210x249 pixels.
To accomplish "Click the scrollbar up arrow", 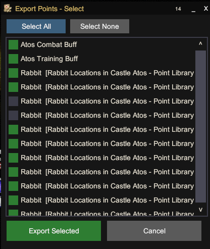I will click(200, 44).
